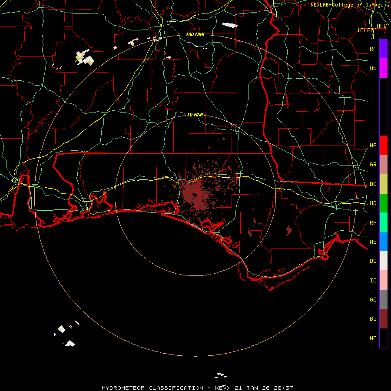The height and width of the screenshot is (391, 391).
Task: Click the ND legend label
Action: (x=373, y=338)
